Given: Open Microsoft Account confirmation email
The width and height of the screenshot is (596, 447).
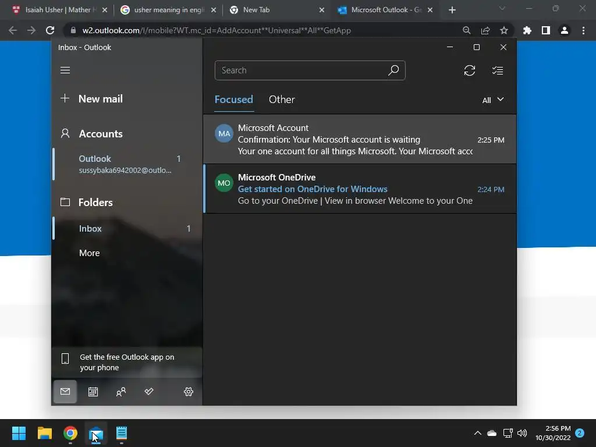Looking at the screenshot, I should 360,139.
